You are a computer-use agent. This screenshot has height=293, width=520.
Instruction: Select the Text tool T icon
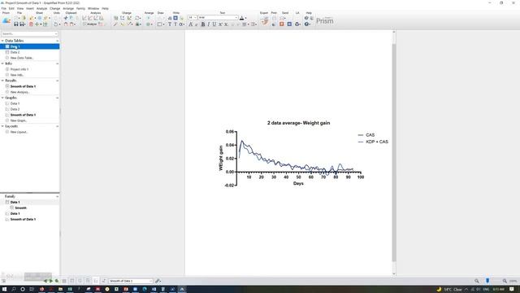pyautogui.click(x=170, y=24)
